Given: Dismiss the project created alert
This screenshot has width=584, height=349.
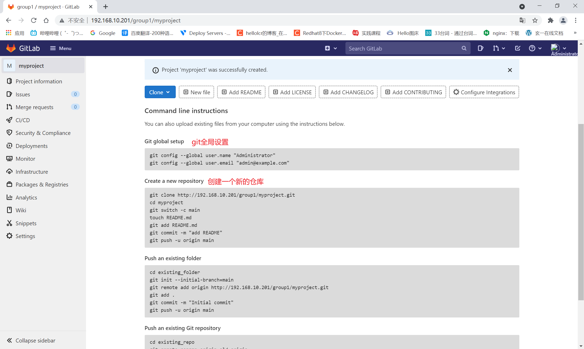Looking at the screenshot, I should click(x=510, y=70).
